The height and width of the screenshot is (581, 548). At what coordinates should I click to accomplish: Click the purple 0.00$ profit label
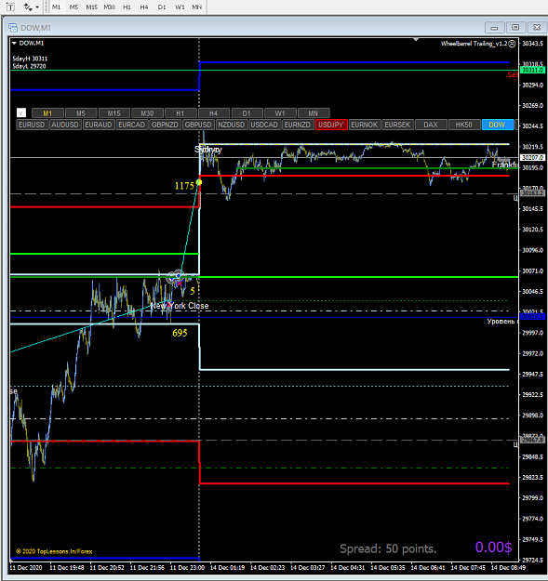pyautogui.click(x=493, y=548)
